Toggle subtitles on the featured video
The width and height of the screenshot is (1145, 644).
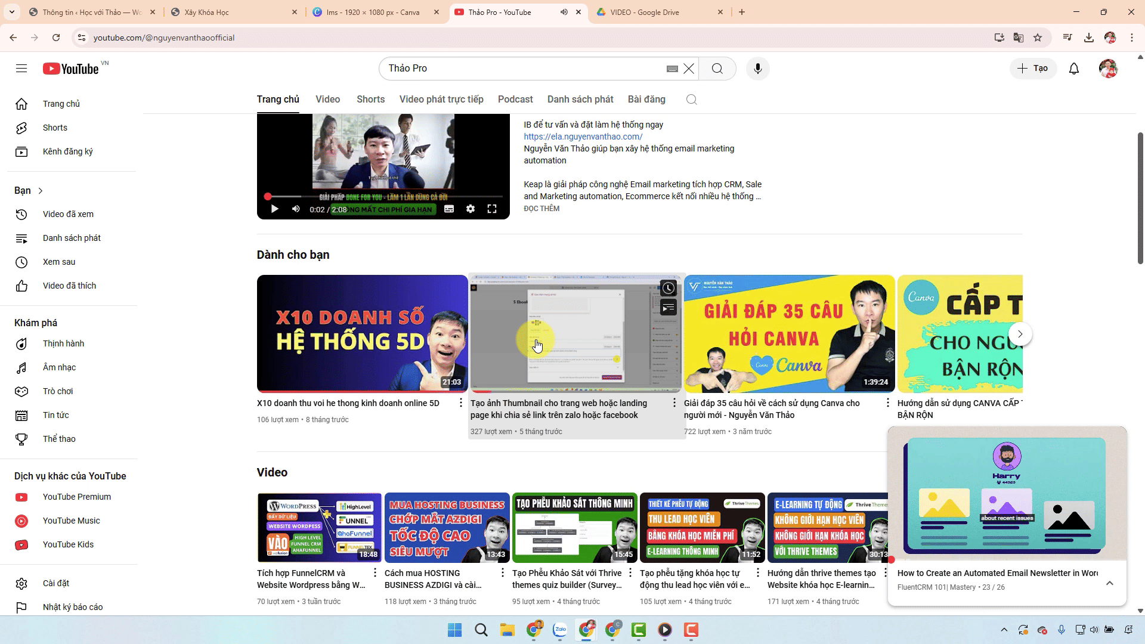point(449,209)
